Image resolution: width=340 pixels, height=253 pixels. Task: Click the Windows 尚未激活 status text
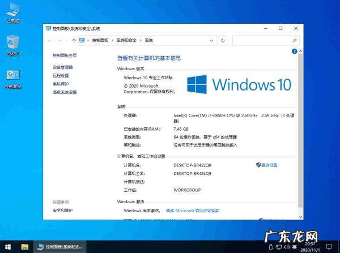[142, 211]
